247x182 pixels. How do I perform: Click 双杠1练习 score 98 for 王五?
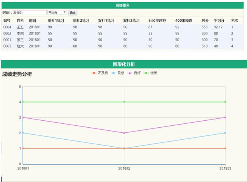click(x=100, y=27)
